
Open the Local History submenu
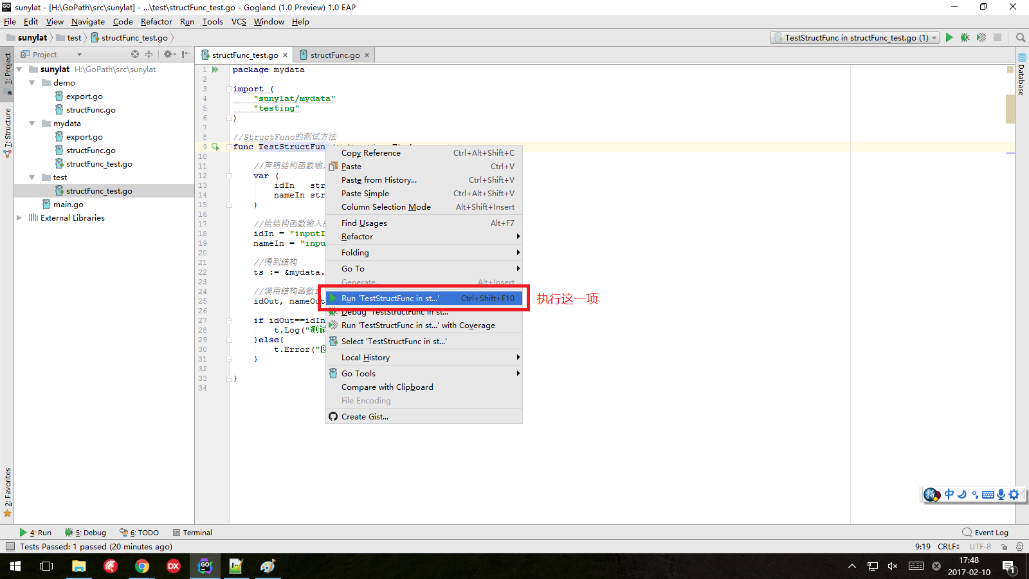(424, 358)
